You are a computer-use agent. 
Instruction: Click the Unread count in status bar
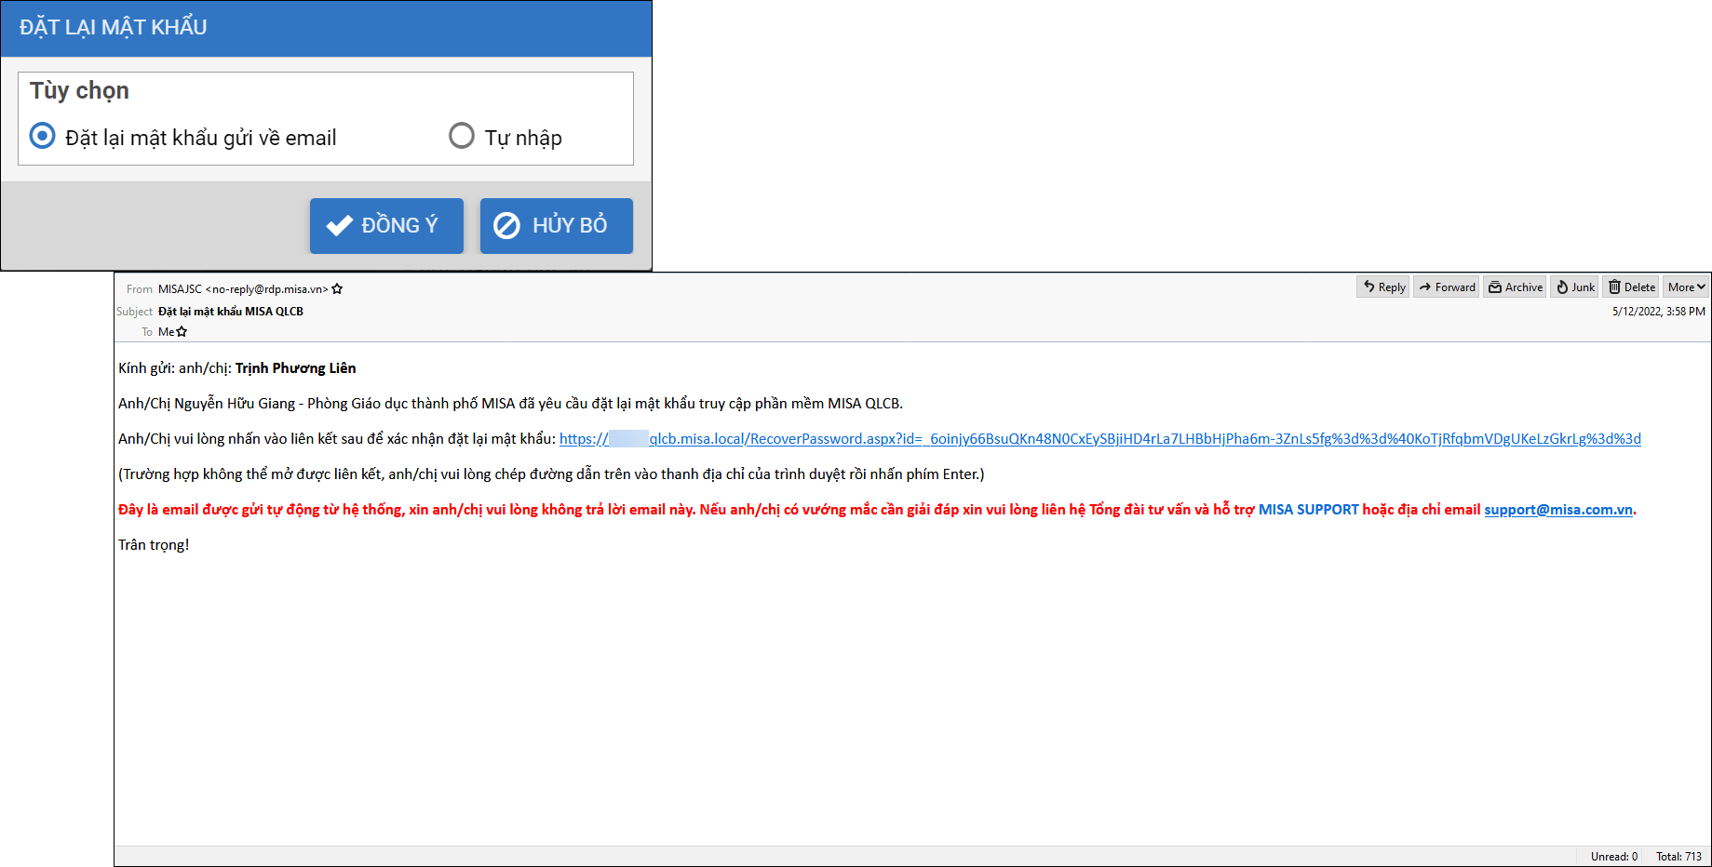pos(1613,857)
